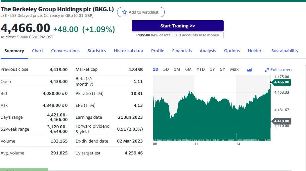Viewport: 306px width, 171px height.
Task: Click the 11 hour label on chart axis
Action: (197, 144)
